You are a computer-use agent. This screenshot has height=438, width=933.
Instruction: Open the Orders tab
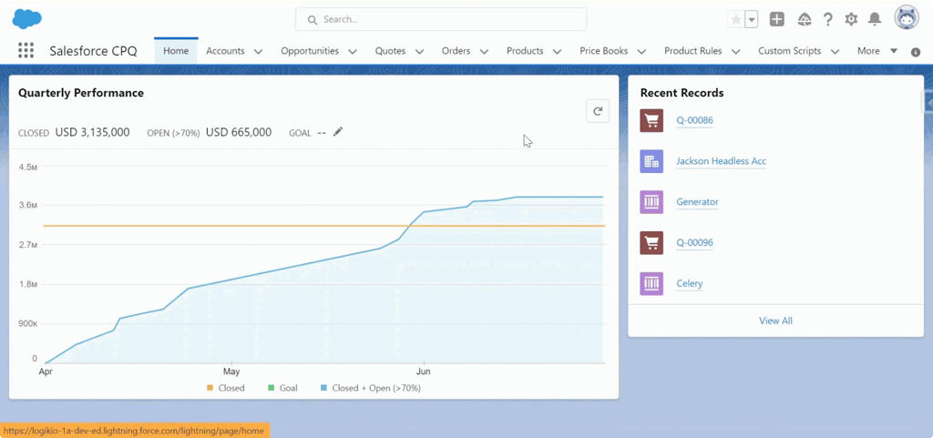pos(456,51)
